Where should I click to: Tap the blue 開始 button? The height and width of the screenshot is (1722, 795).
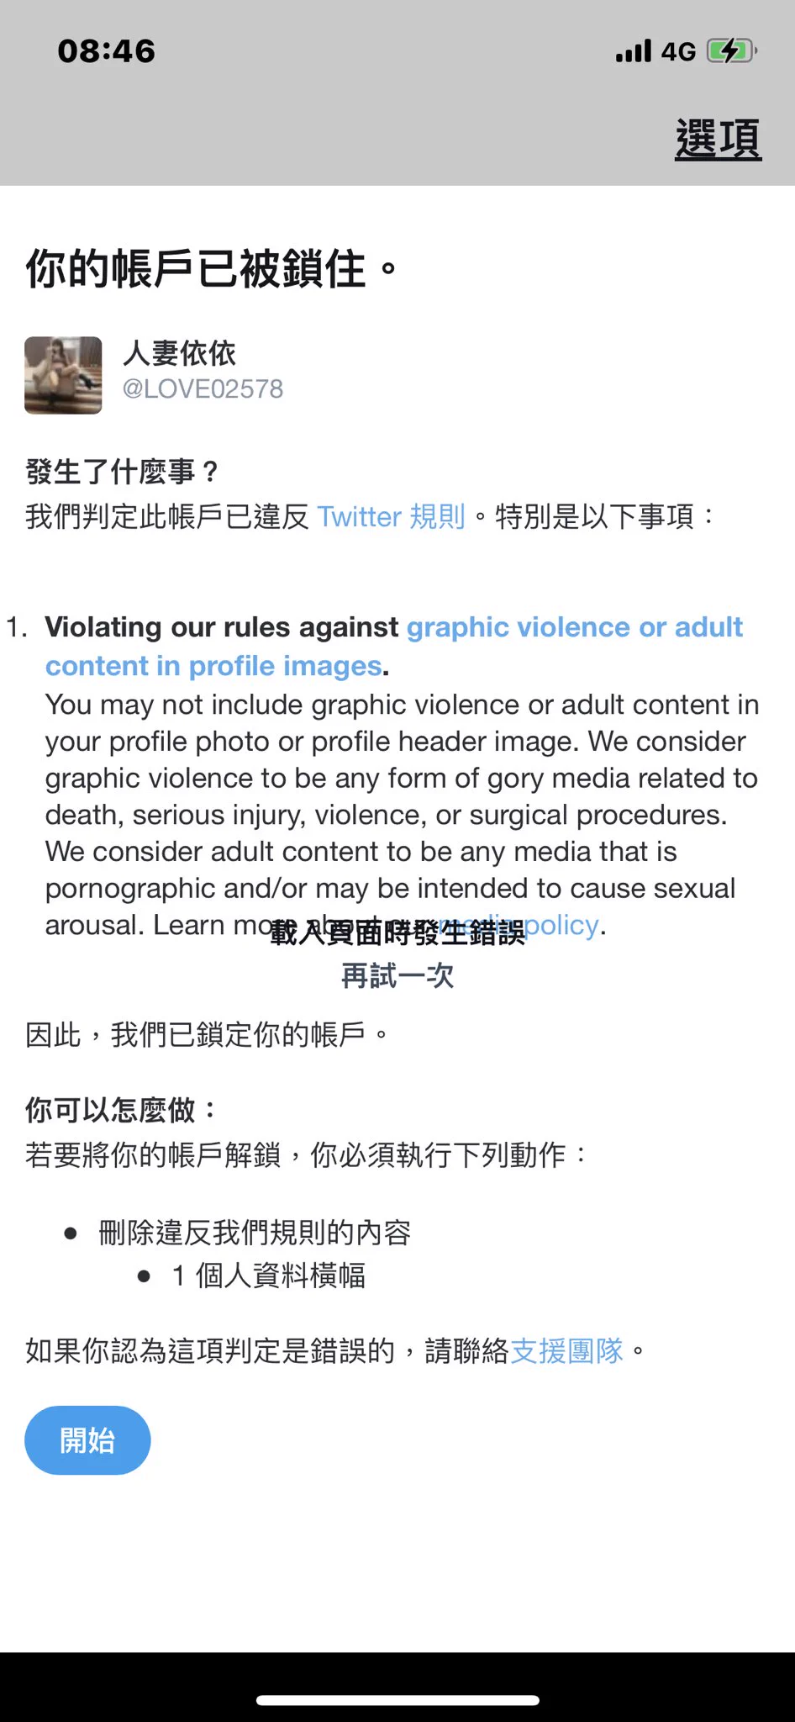point(87,1440)
